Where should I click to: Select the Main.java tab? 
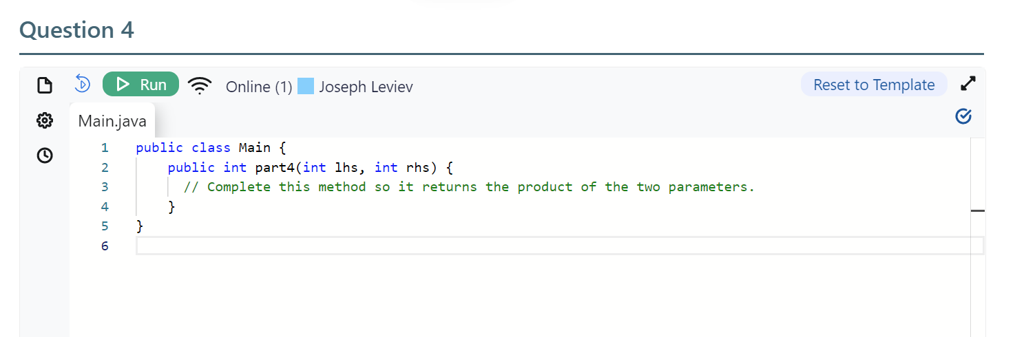click(x=112, y=121)
